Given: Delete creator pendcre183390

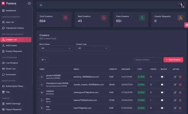Looking at the screenshot, I should 180,77.
